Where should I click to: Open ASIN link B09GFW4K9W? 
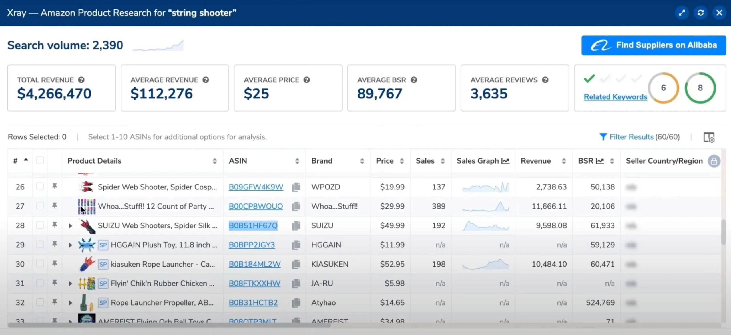(256, 187)
